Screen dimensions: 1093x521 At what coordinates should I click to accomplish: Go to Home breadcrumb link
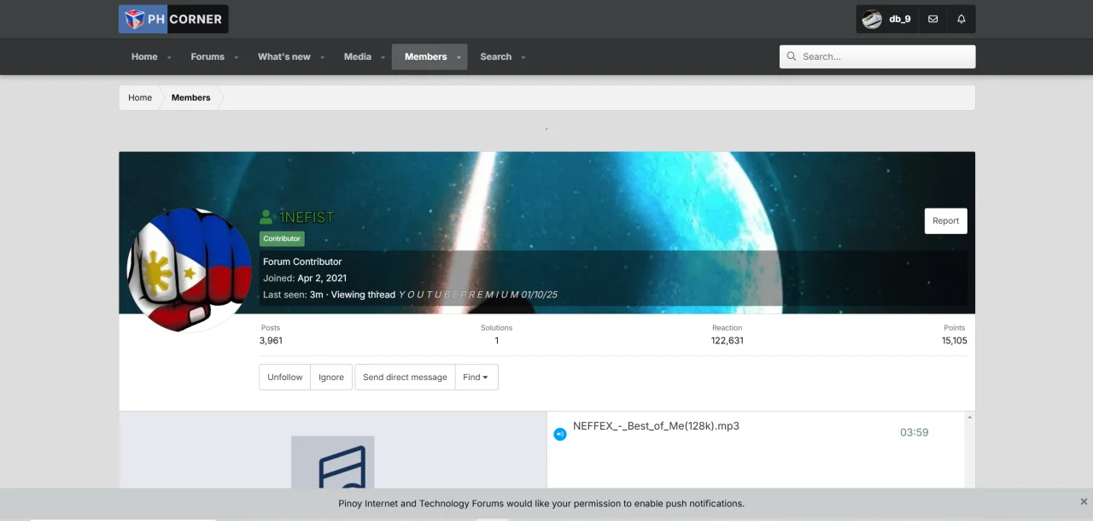[140, 97]
